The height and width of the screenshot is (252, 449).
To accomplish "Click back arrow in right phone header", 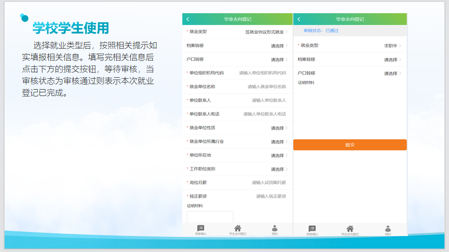I will pos(299,19).
